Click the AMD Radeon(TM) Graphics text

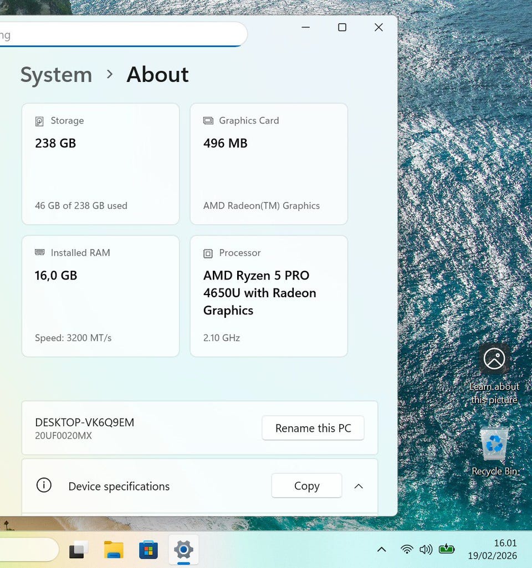click(x=262, y=206)
